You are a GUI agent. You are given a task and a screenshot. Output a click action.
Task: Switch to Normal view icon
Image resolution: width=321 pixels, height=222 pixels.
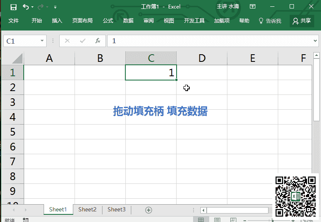point(201,220)
